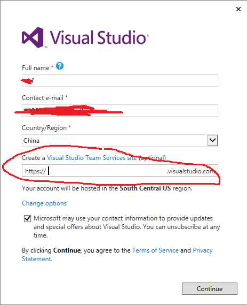Click the 'Microsoft may use your contact information' label
247x305 pixels.
click(x=127, y=227)
